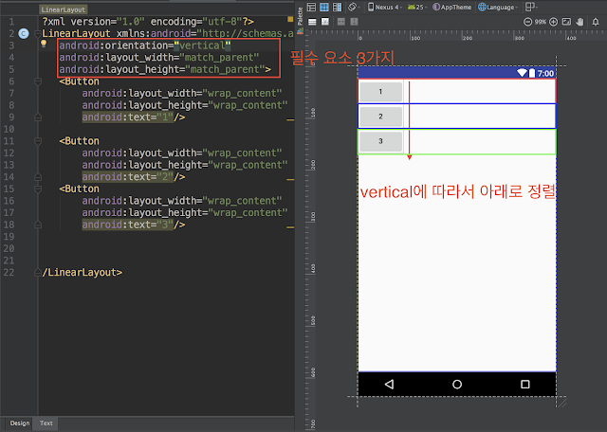The height and width of the screenshot is (432, 607).
Task: Tap the Android back navigation icon
Action: coord(390,384)
